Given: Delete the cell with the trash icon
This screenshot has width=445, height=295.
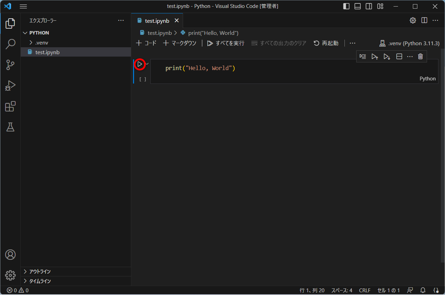Looking at the screenshot, I should (420, 56).
